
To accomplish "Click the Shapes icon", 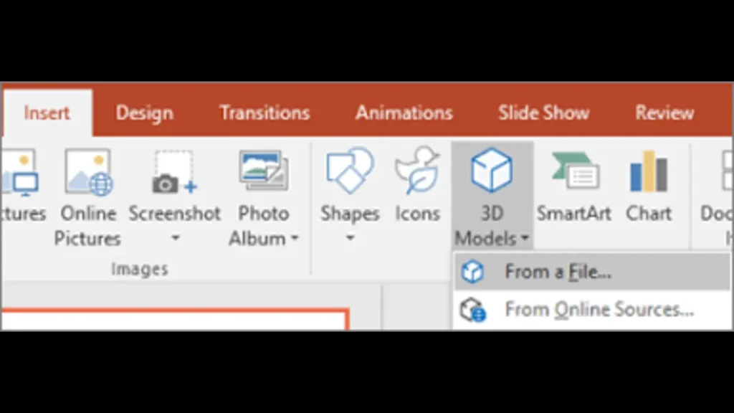I will (350, 171).
